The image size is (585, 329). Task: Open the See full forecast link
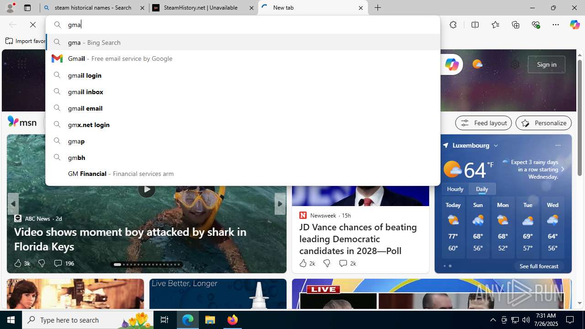pos(539,266)
